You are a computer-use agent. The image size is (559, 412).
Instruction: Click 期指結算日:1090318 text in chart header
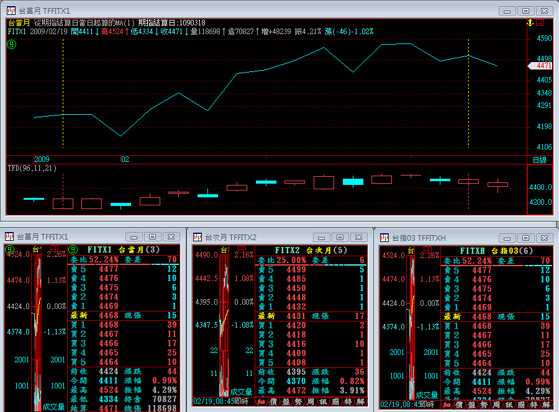click(172, 23)
